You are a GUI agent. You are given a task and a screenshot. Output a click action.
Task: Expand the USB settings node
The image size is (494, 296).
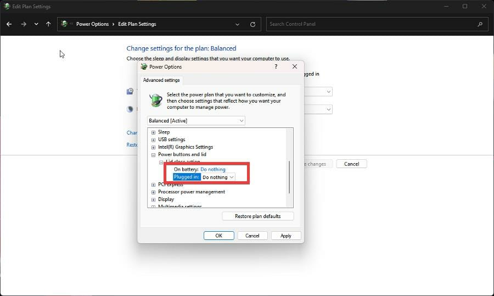pyautogui.click(x=154, y=139)
